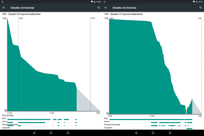This screenshot has height=136, width=204.
Task: Tap the back arrow in left screen
Action: coord(4,8)
